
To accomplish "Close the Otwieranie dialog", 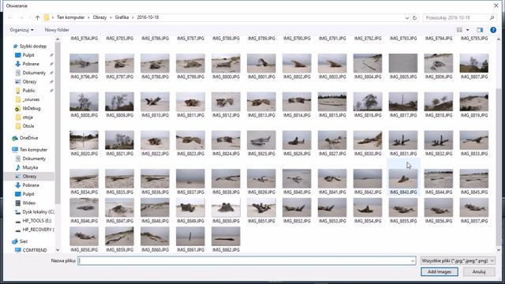I will [x=496, y=6].
